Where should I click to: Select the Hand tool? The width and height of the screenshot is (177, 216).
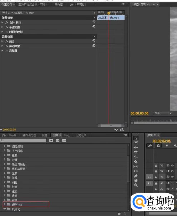[x=136, y=181]
